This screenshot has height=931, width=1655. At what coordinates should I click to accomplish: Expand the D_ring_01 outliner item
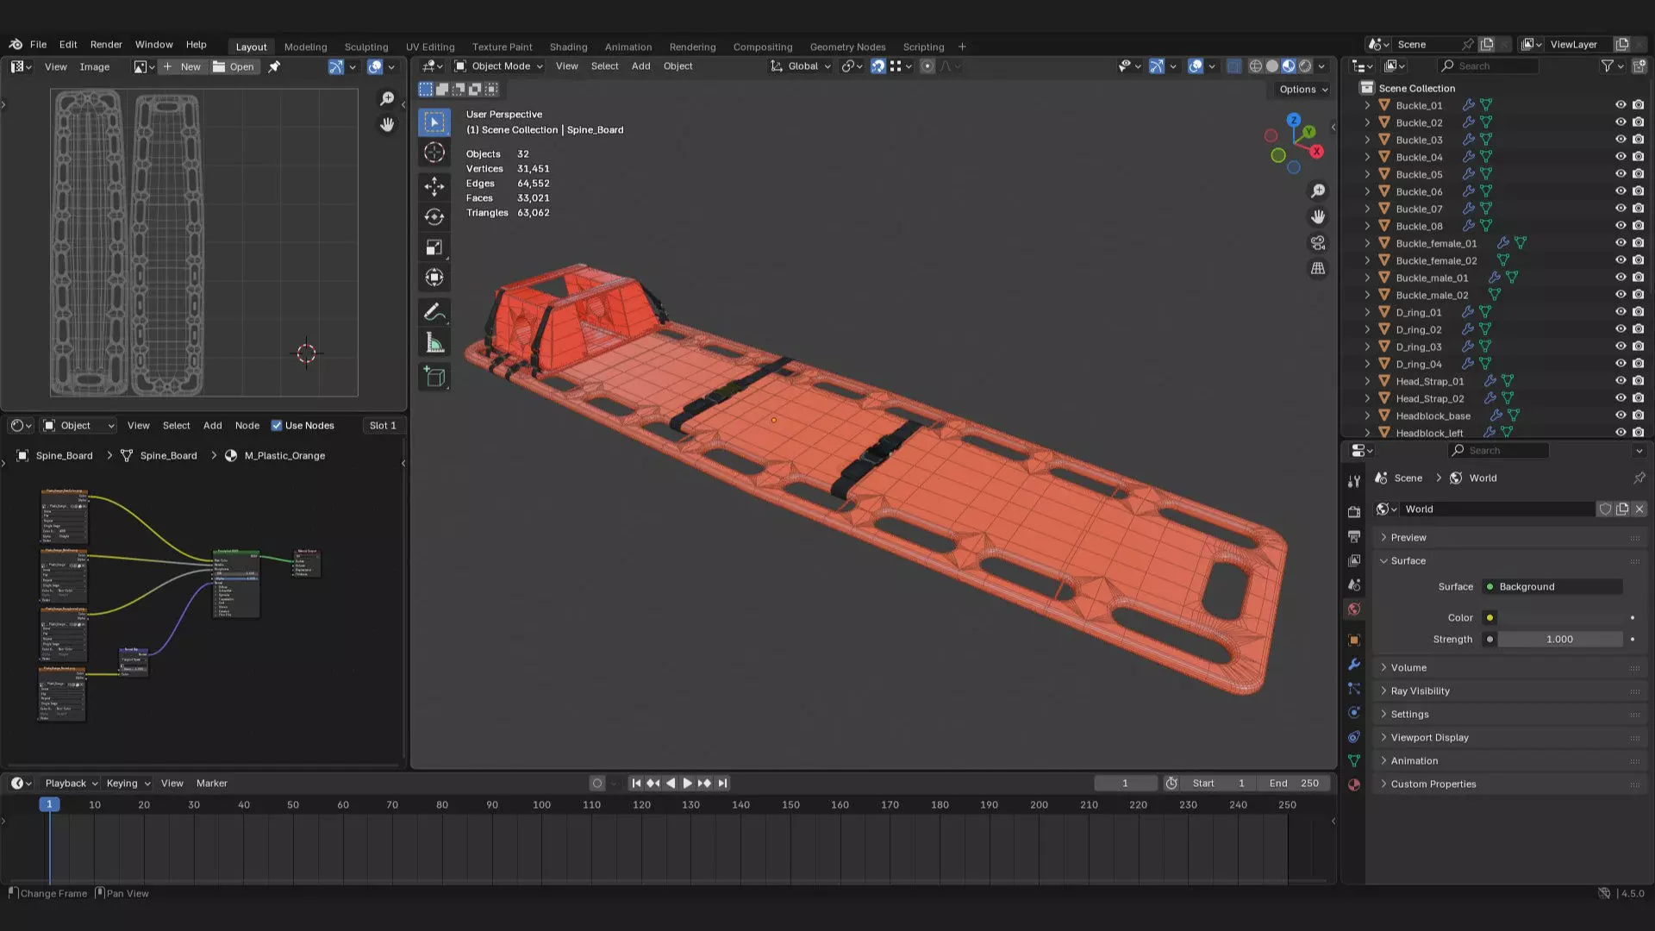coord(1367,312)
